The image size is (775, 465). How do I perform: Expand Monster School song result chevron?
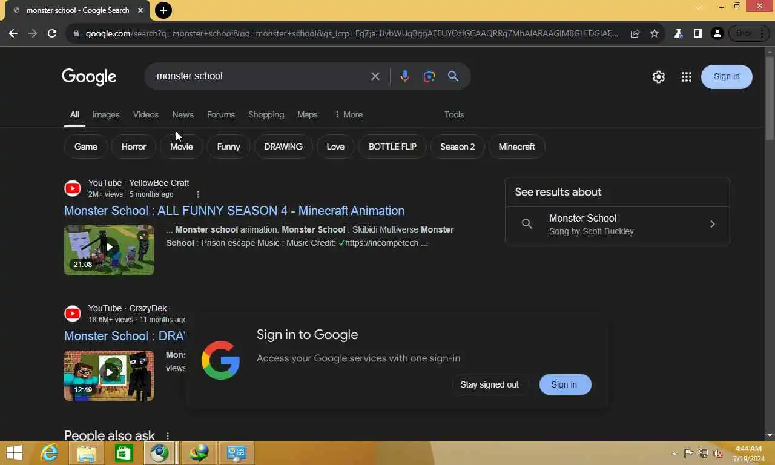pos(713,224)
